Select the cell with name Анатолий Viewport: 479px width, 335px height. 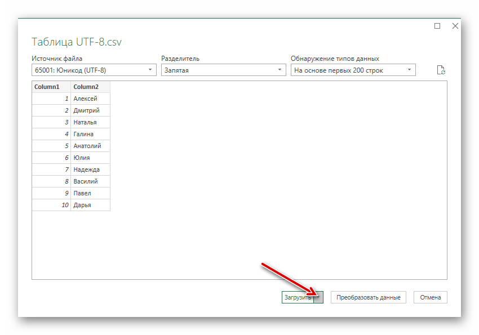click(x=90, y=146)
